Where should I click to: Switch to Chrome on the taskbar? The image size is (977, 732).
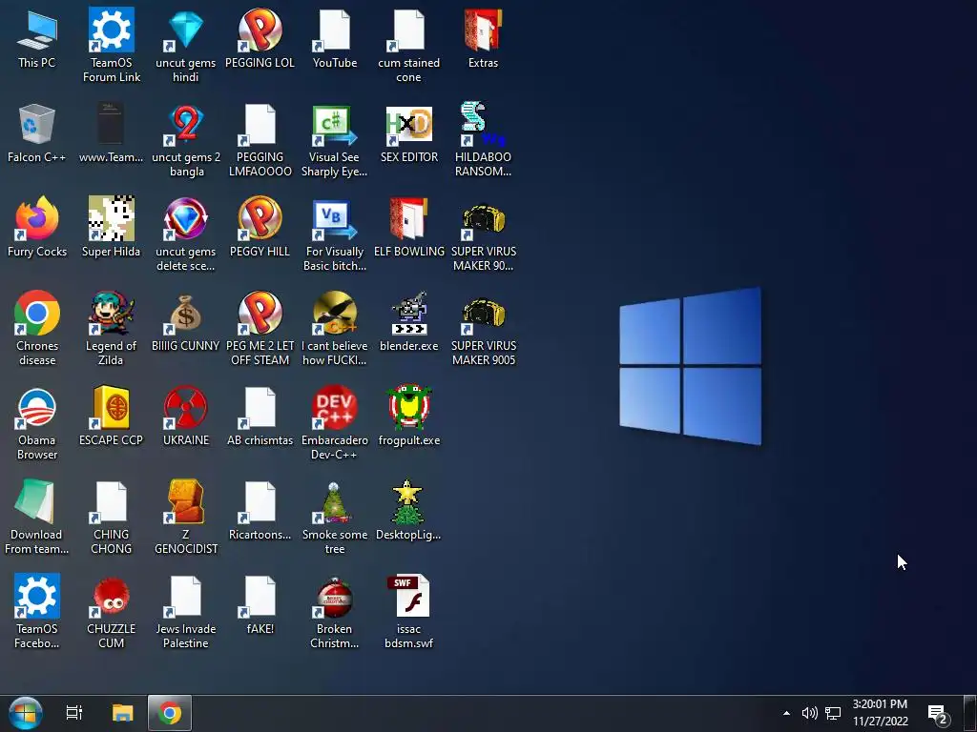coord(170,713)
